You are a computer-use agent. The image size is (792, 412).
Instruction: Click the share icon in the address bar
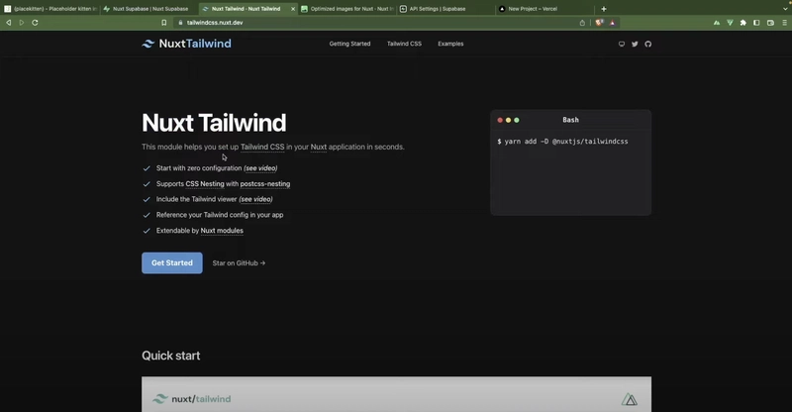[x=582, y=23]
